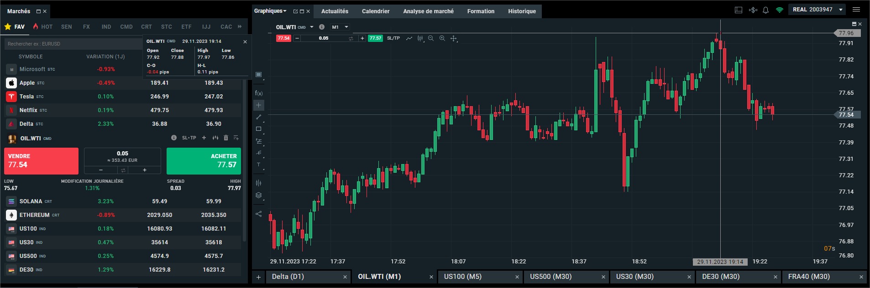The width and height of the screenshot is (870, 288).
Task: Open the chart template icon on left toolbar
Action: click(259, 74)
